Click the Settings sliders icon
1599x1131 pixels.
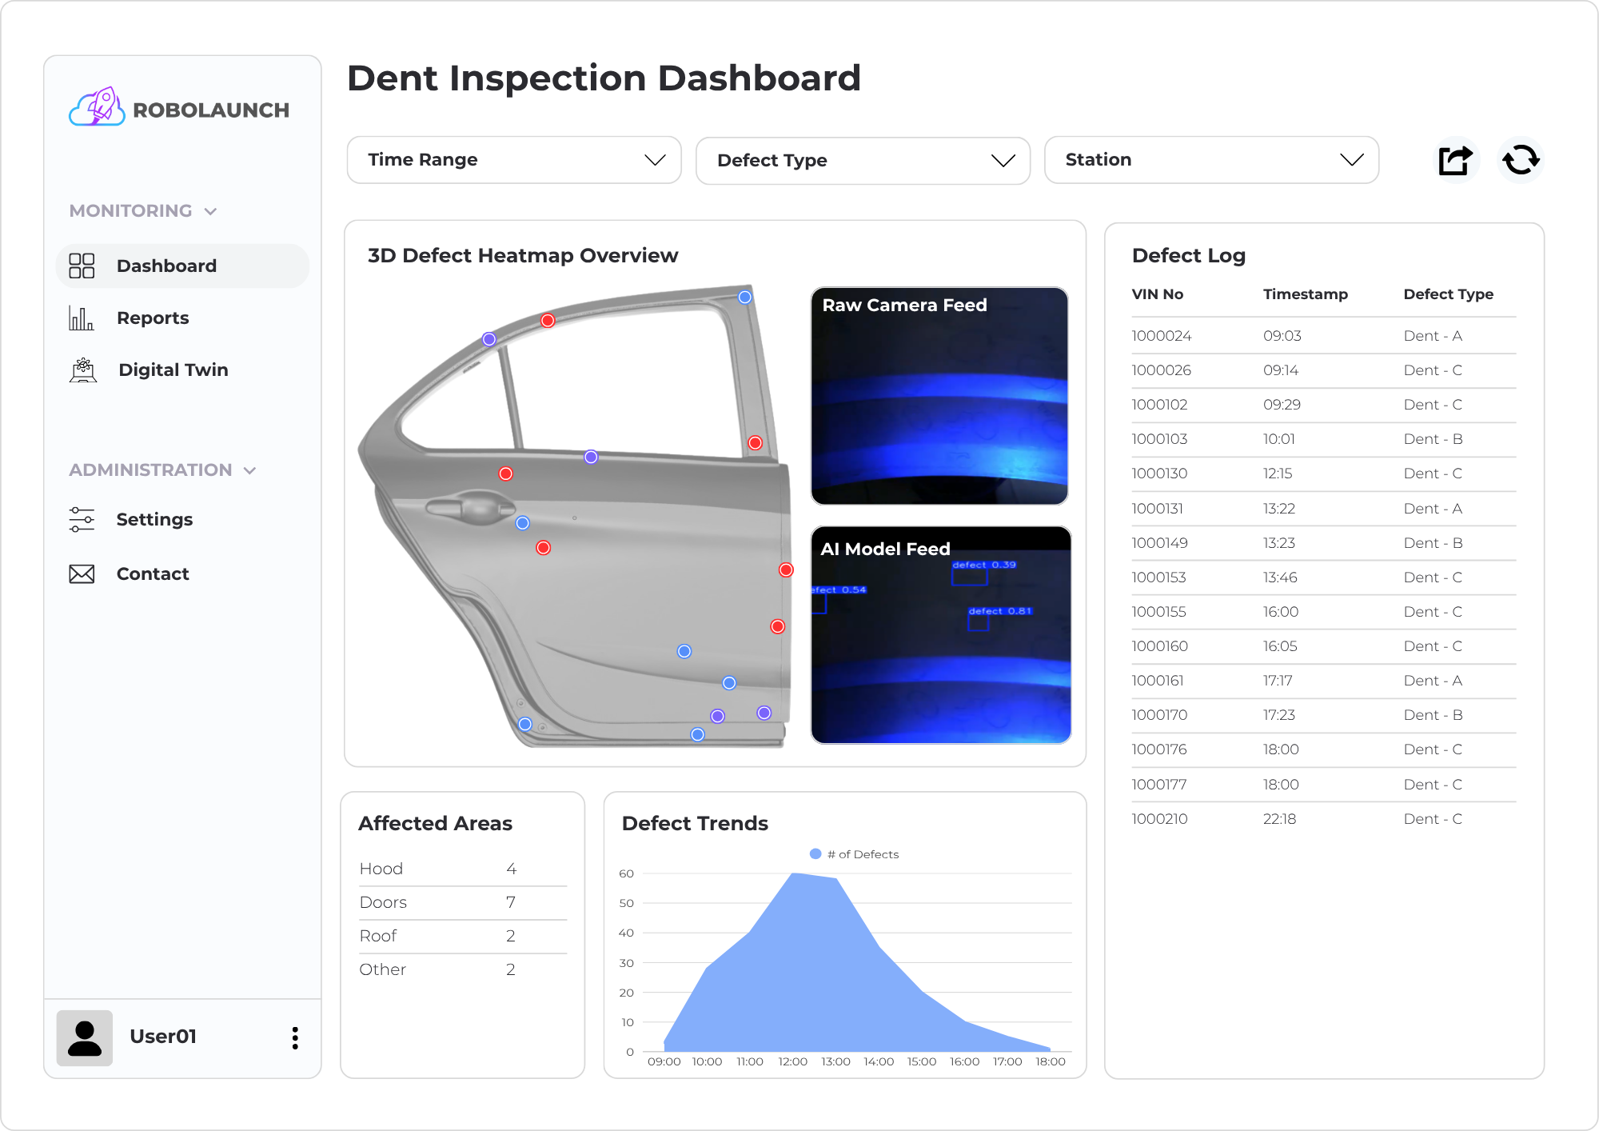[82, 519]
